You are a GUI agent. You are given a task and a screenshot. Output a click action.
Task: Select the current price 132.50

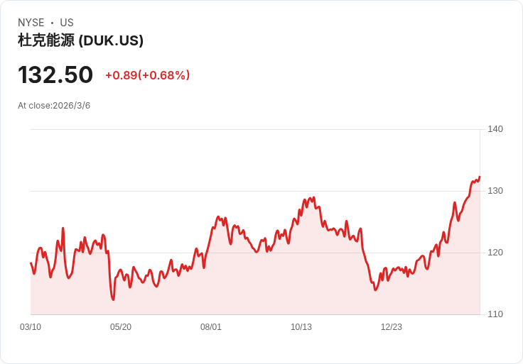pos(55,75)
